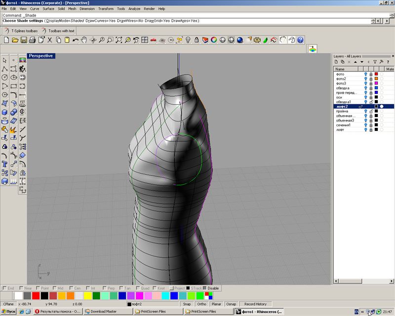This screenshot has height=316, width=395.
Task: Move layer down with the down arrow
Action: (x=362, y=62)
